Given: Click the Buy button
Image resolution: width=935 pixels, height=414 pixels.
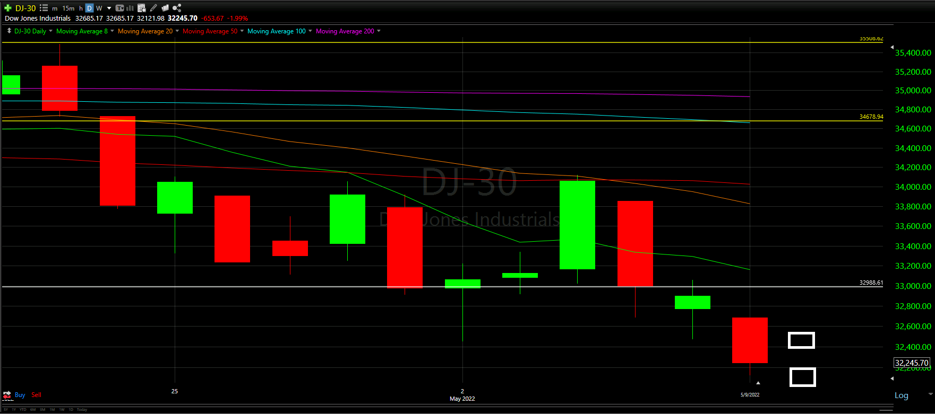Looking at the screenshot, I should tap(20, 395).
